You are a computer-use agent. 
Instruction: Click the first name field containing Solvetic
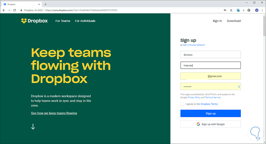tap(210, 55)
